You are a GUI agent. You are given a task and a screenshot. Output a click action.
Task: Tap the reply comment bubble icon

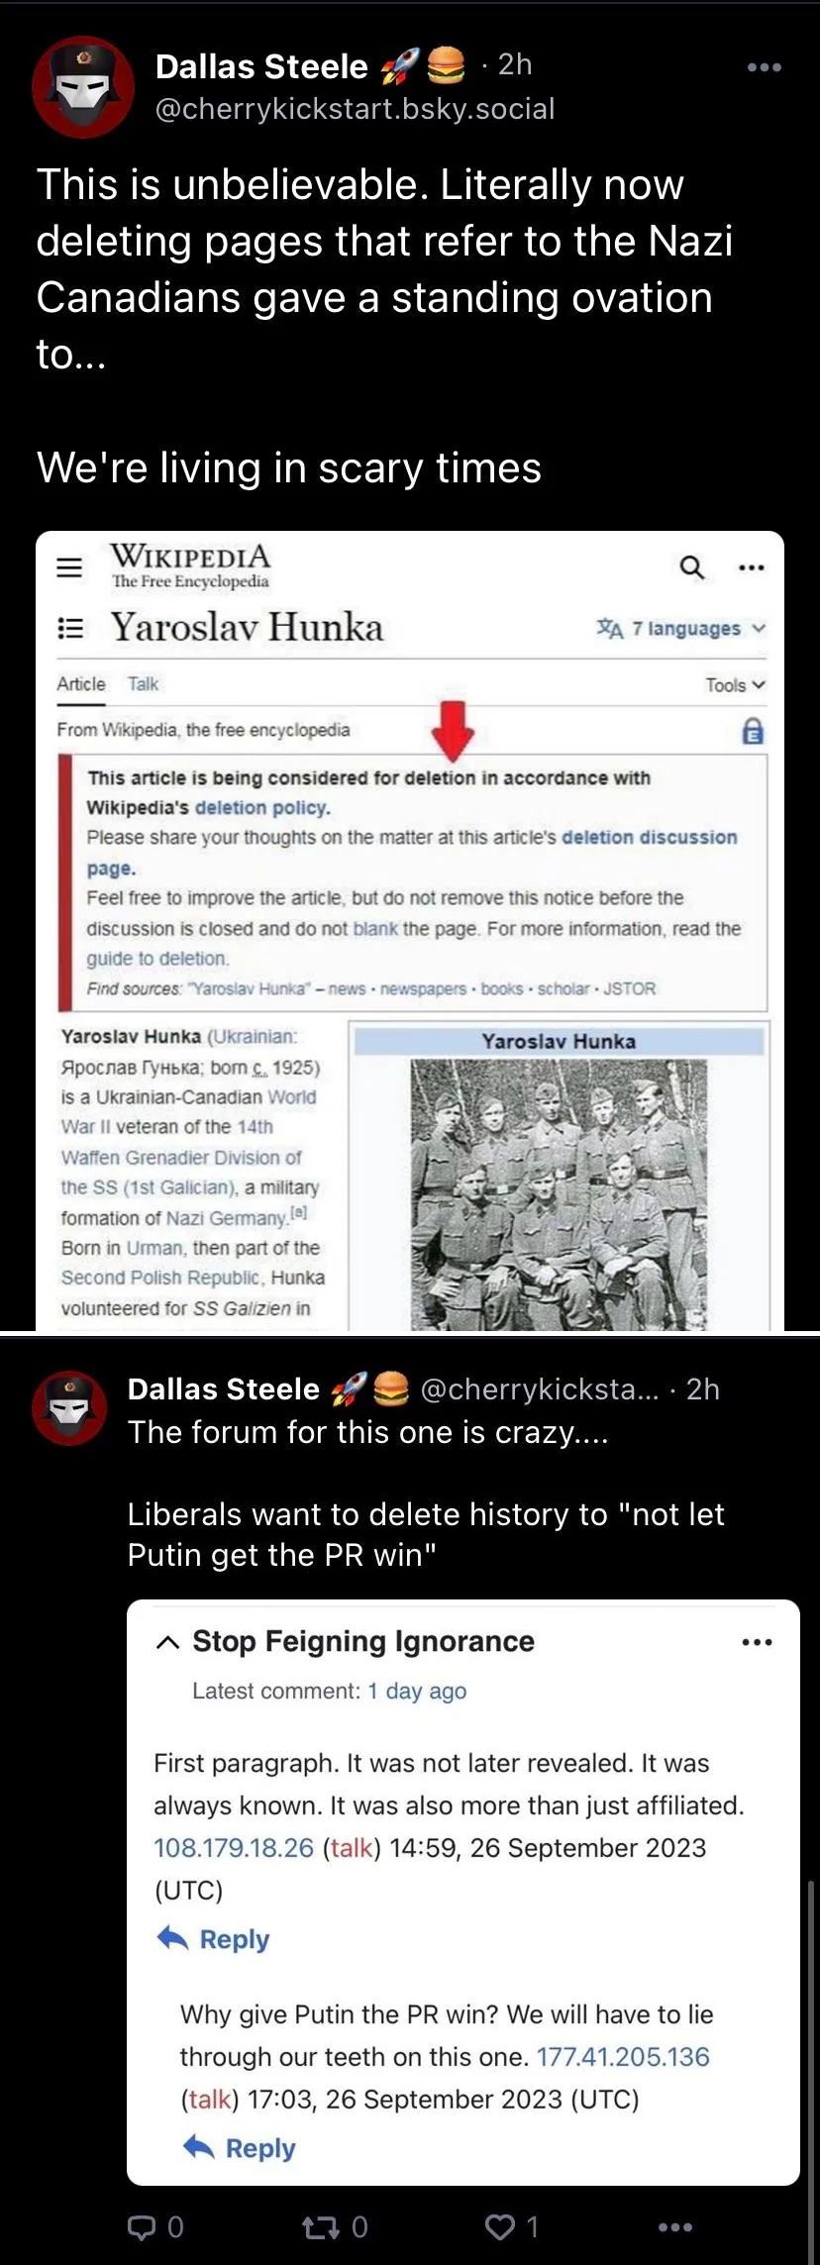point(142,2227)
